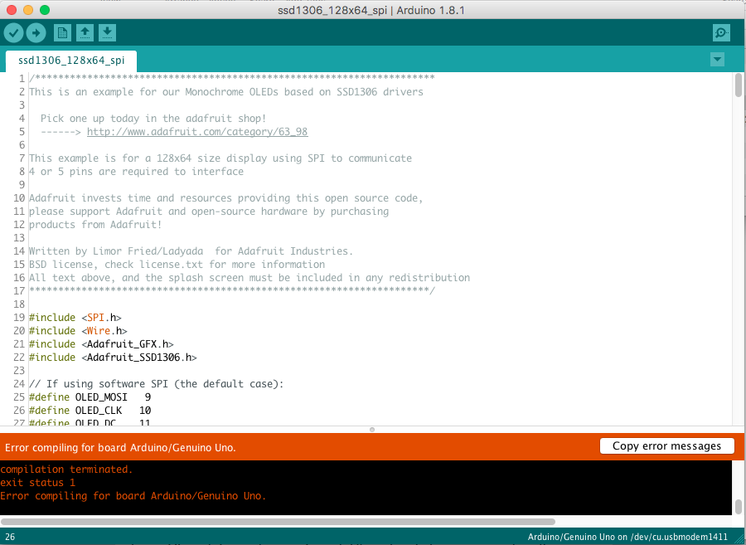Screen dimensions: 746x545
Task: Save the sketch using the Save icon
Action: tap(107, 32)
